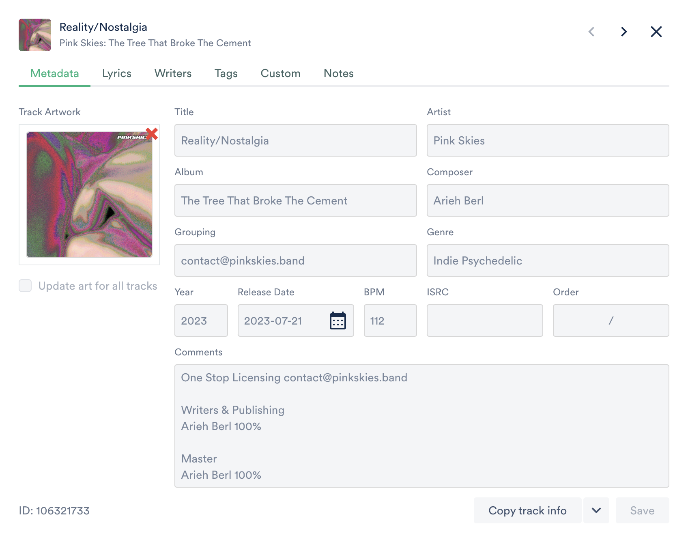
Task: Edit the Composer field Arieh Berl
Action: [x=548, y=200]
